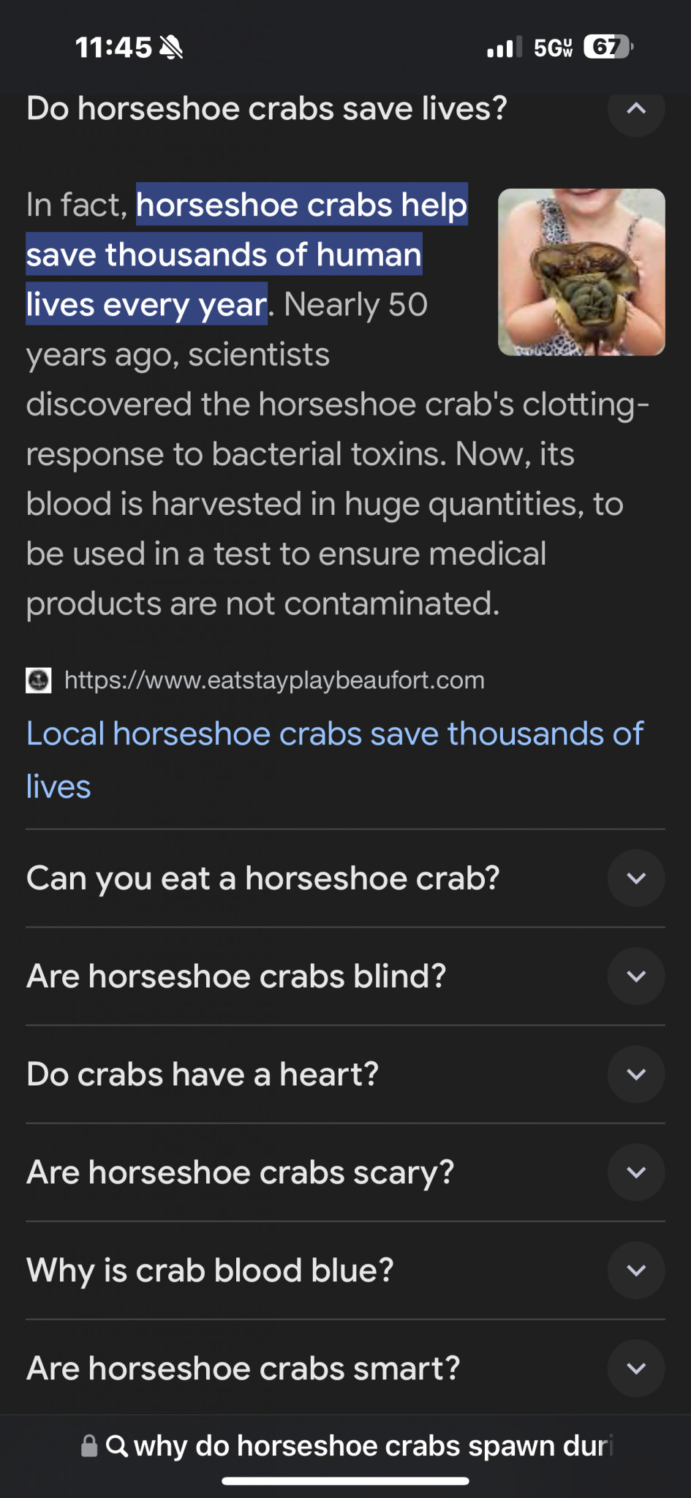Tap the battery indicator in status bar
The height and width of the screenshot is (1498, 691).
[x=607, y=48]
